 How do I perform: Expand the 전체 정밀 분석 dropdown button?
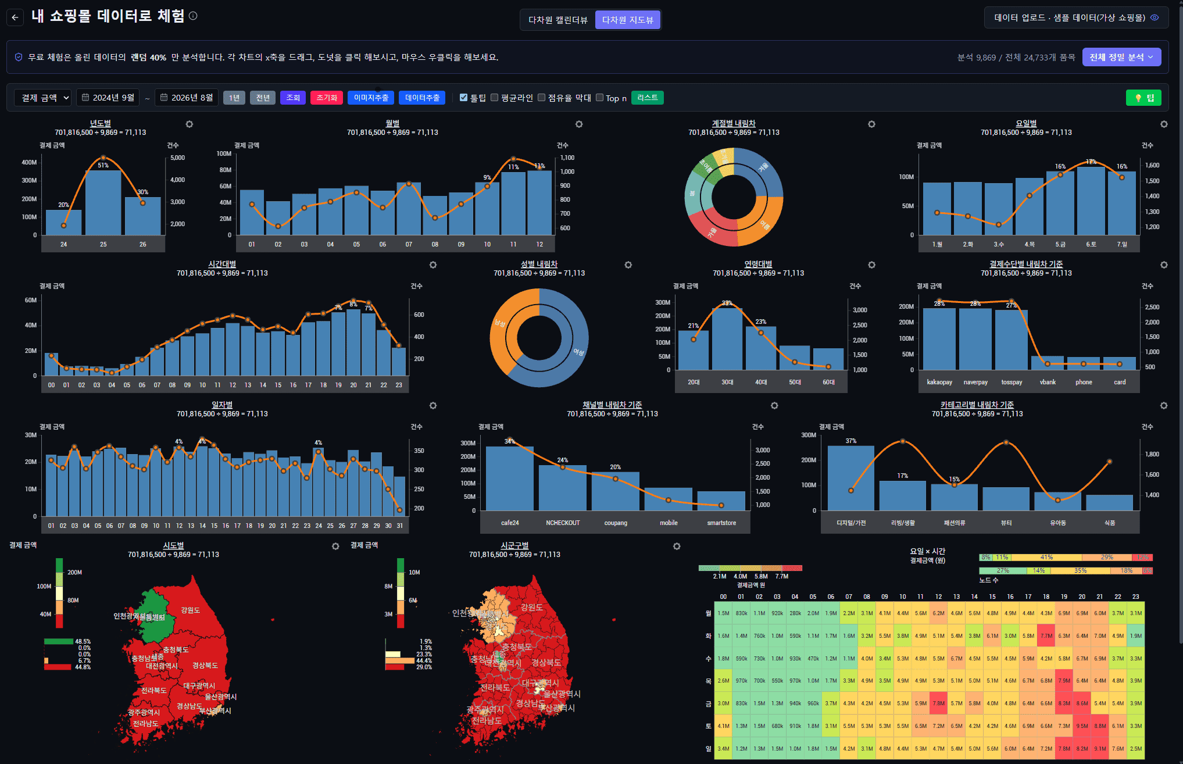(x=1121, y=57)
